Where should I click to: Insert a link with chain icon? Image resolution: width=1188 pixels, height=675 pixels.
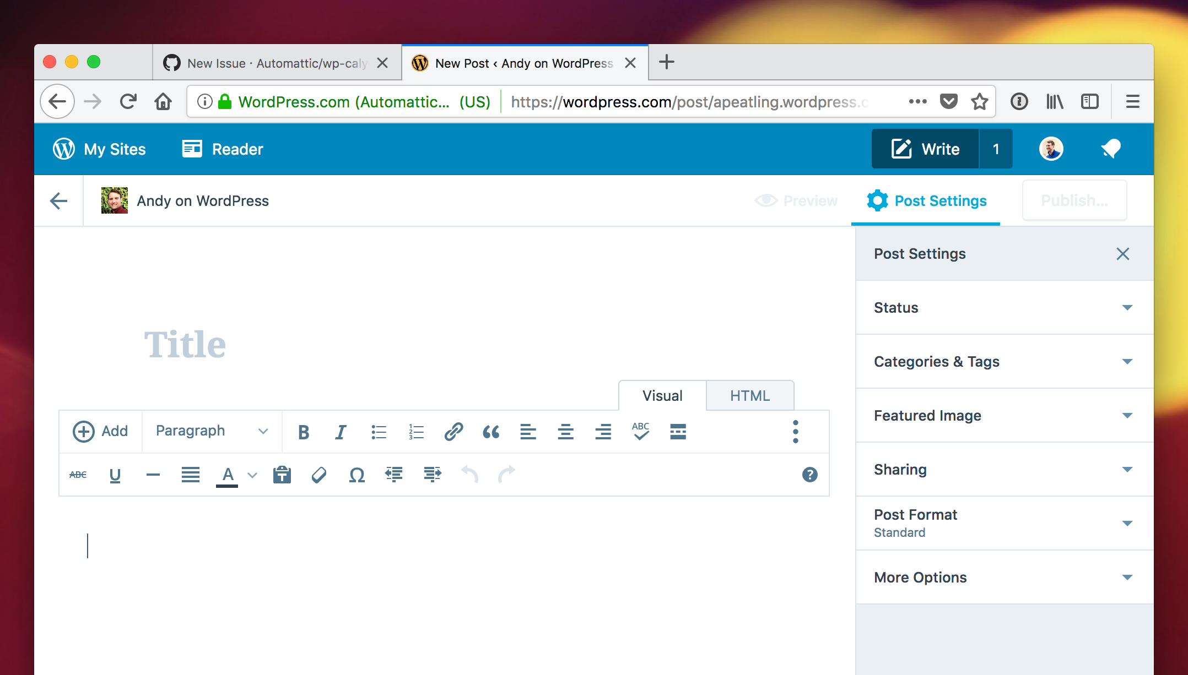coord(453,432)
